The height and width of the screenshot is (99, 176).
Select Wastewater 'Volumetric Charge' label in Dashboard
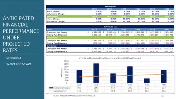point(56,21)
